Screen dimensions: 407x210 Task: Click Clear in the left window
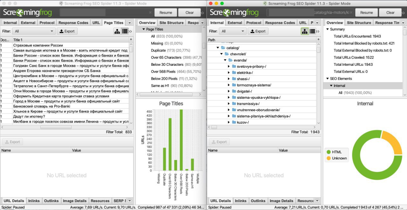coord(190,13)
